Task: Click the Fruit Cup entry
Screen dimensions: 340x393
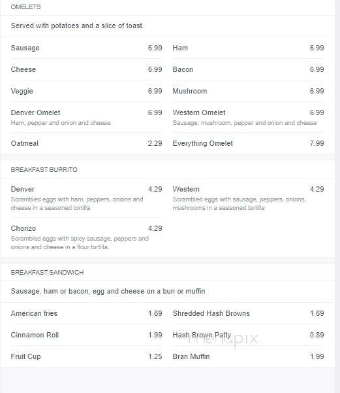Action: [x=86, y=356]
